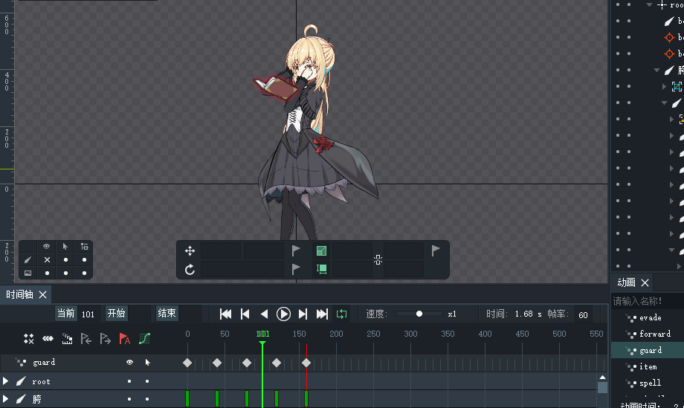Click the triple-diamond keyframe tool in timeline toolbar
684x408 pixels.
pos(48,339)
